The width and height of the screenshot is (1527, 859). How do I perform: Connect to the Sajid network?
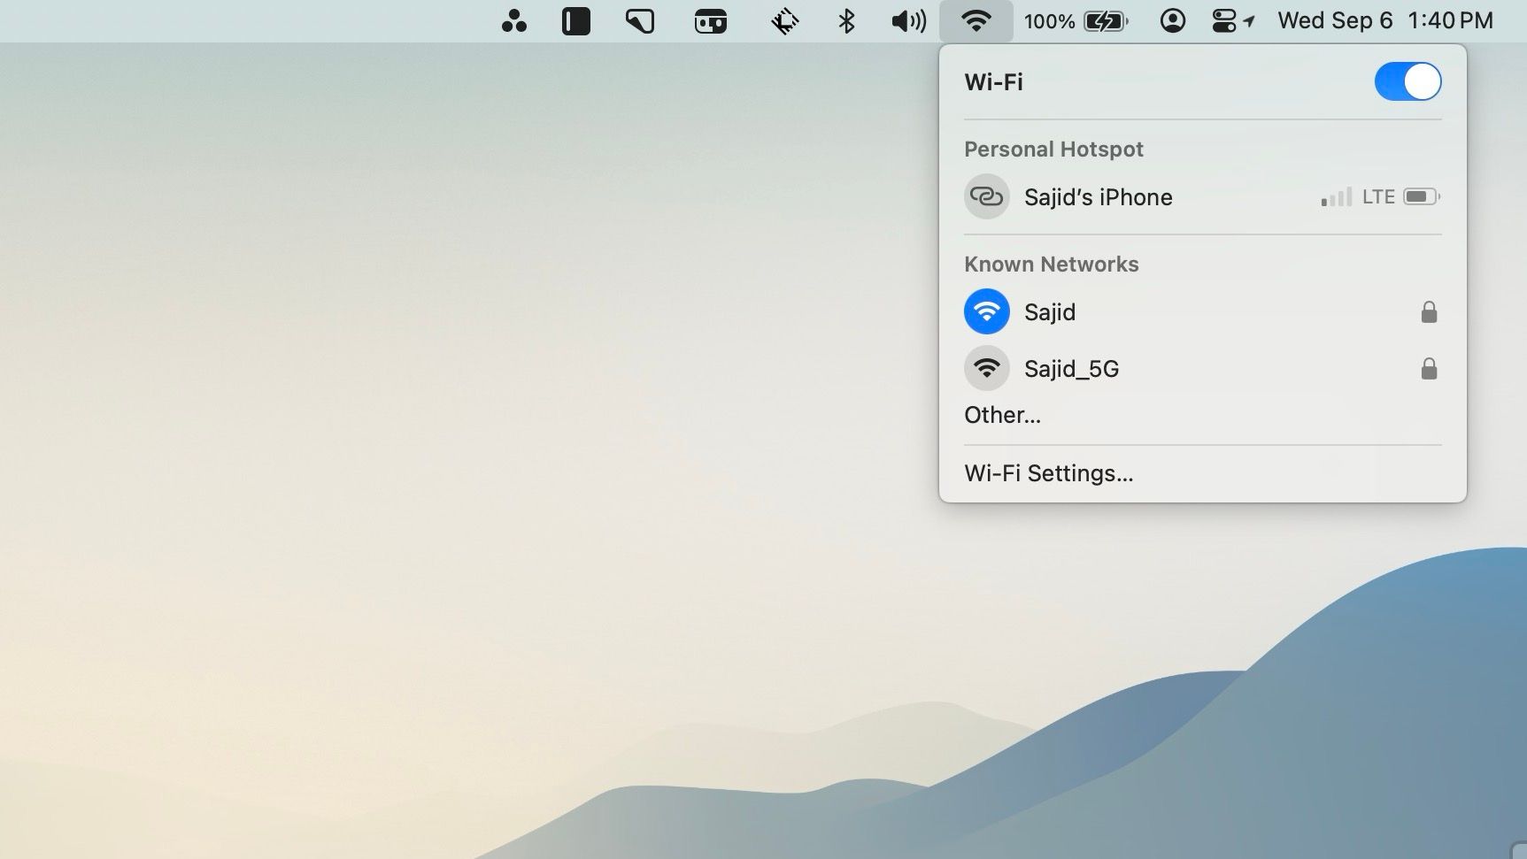coord(1050,311)
